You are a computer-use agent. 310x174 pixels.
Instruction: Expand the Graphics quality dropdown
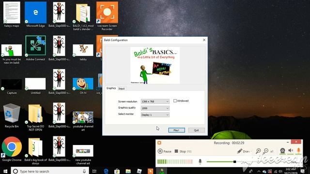point(155,108)
